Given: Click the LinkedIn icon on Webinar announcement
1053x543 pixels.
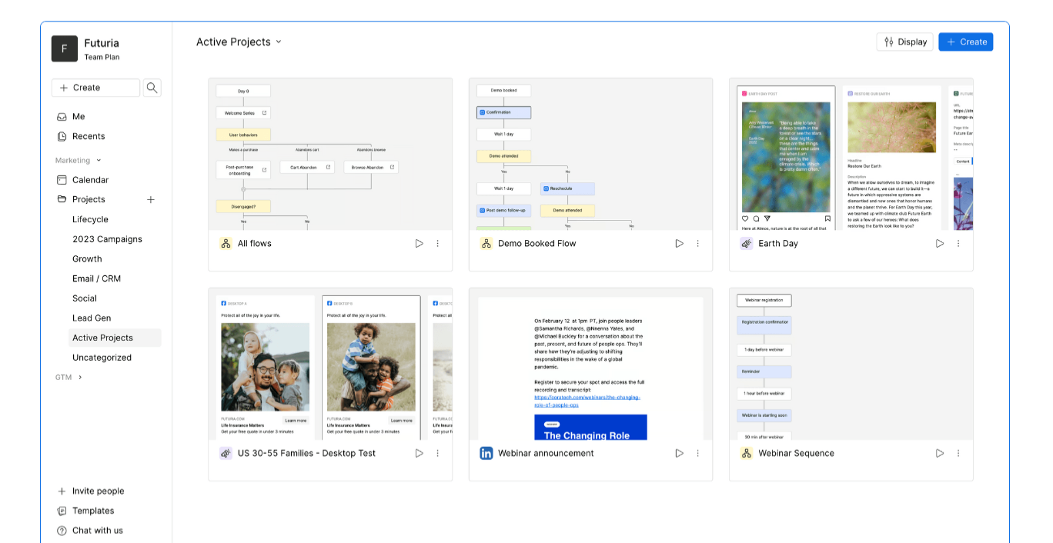Looking at the screenshot, I should 486,454.
